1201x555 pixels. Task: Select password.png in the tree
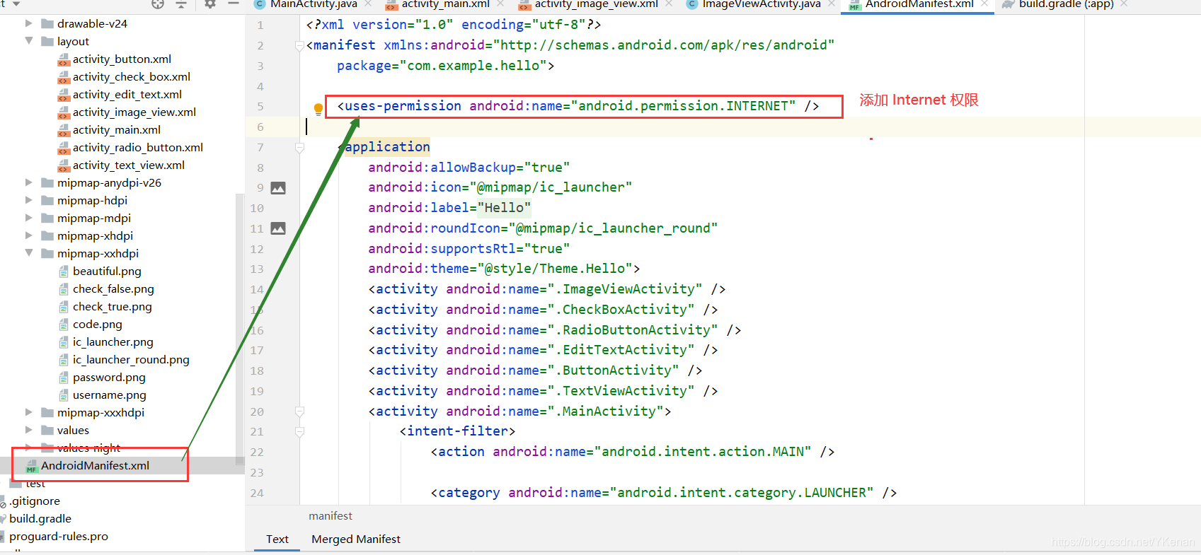[x=109, y=377]
